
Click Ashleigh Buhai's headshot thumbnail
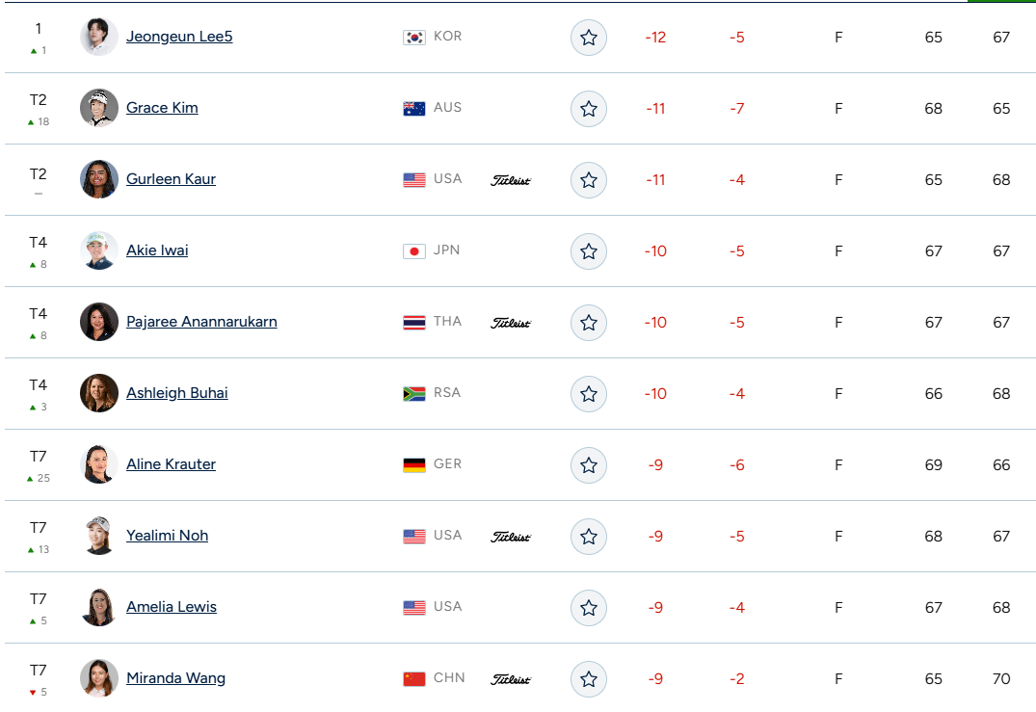point(99,393)
